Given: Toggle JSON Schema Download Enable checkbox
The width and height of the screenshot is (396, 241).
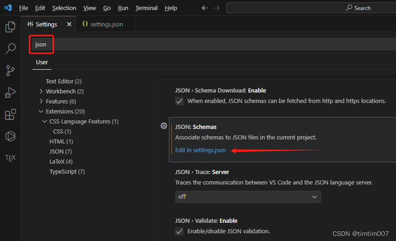Looking at the screenshot, I should click(179, 101).
